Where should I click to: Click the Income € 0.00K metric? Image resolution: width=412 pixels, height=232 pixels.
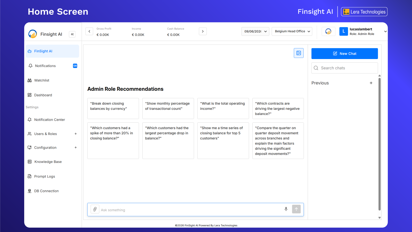138,32
